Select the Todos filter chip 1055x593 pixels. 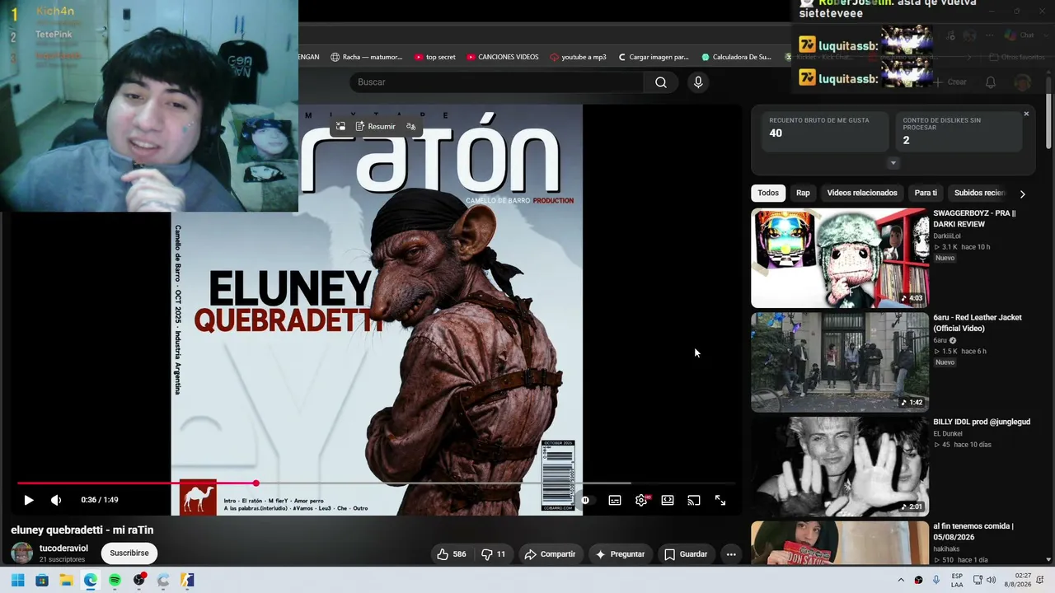(768, 193)
